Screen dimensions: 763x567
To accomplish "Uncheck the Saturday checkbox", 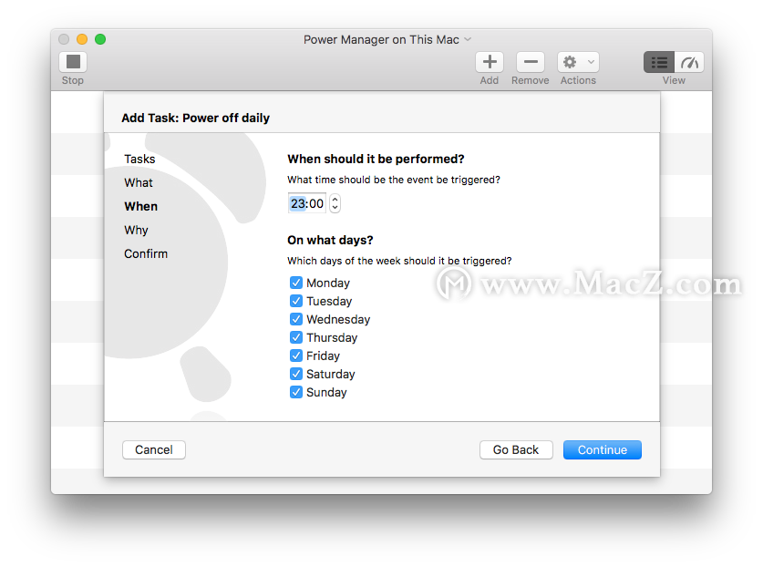I will click(x=296, y=374).
